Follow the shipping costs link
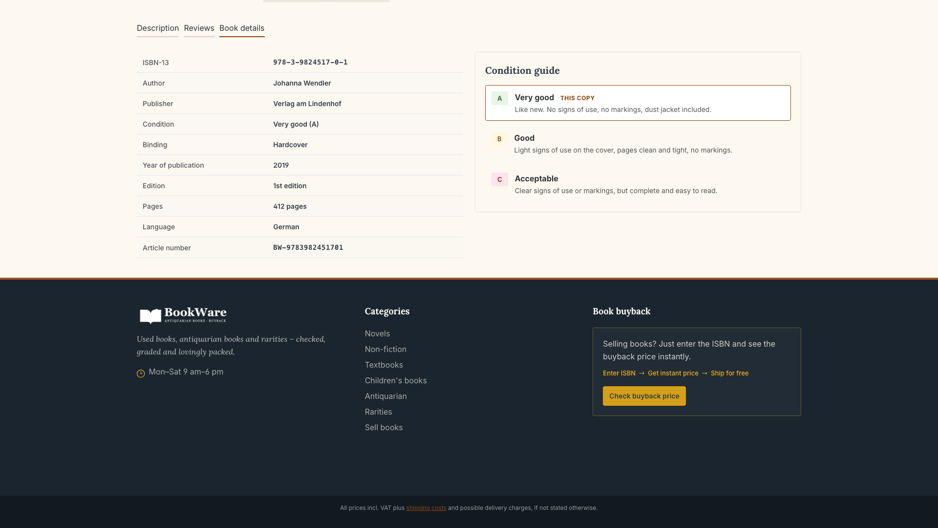This screenshot has height=528, width=938. (x=426, y=508)
